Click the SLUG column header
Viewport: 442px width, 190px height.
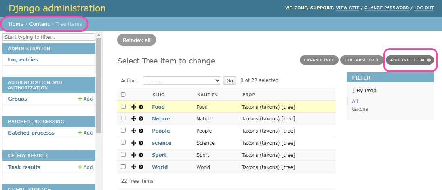158,95
